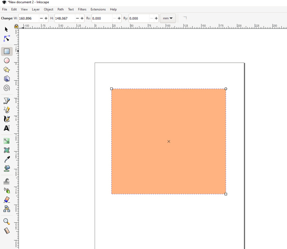Click the Ry radius input field
287x249 pixels.
pyautogui.click(x=139, y=18)
